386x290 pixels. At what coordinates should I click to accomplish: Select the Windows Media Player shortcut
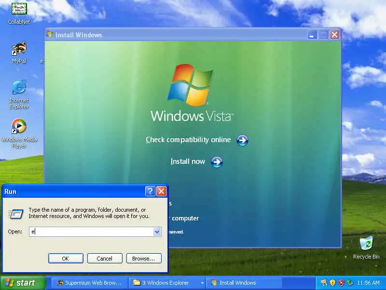(19, 126)
